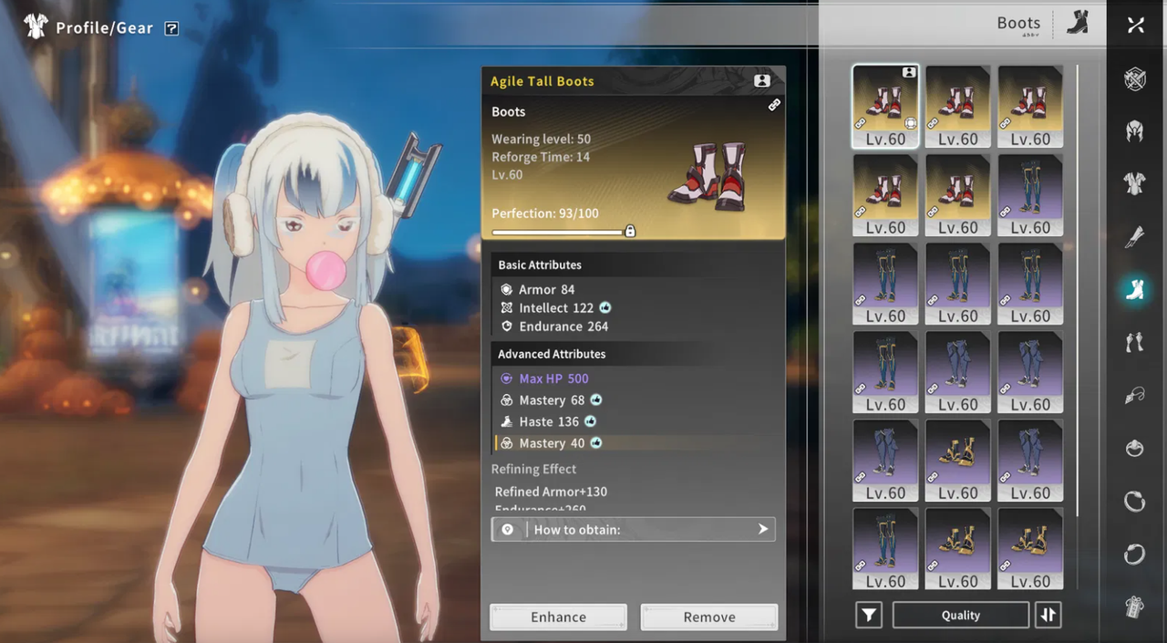Click the Refined Armor+130 effect text

tap(551, 492)
